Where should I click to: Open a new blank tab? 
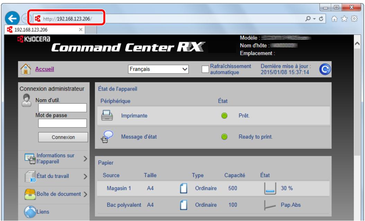click(x=91, y=30)
